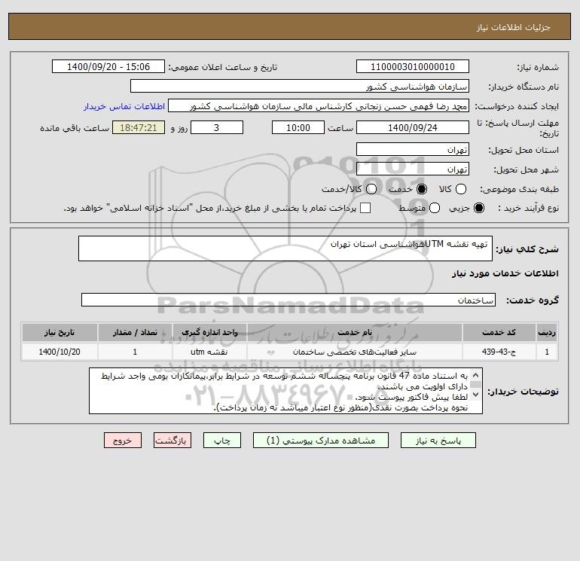This screenshot has height=561, width=580.
Task: Toggle the Islamic treasury payment checkbox
Action: tap(365, 208)
